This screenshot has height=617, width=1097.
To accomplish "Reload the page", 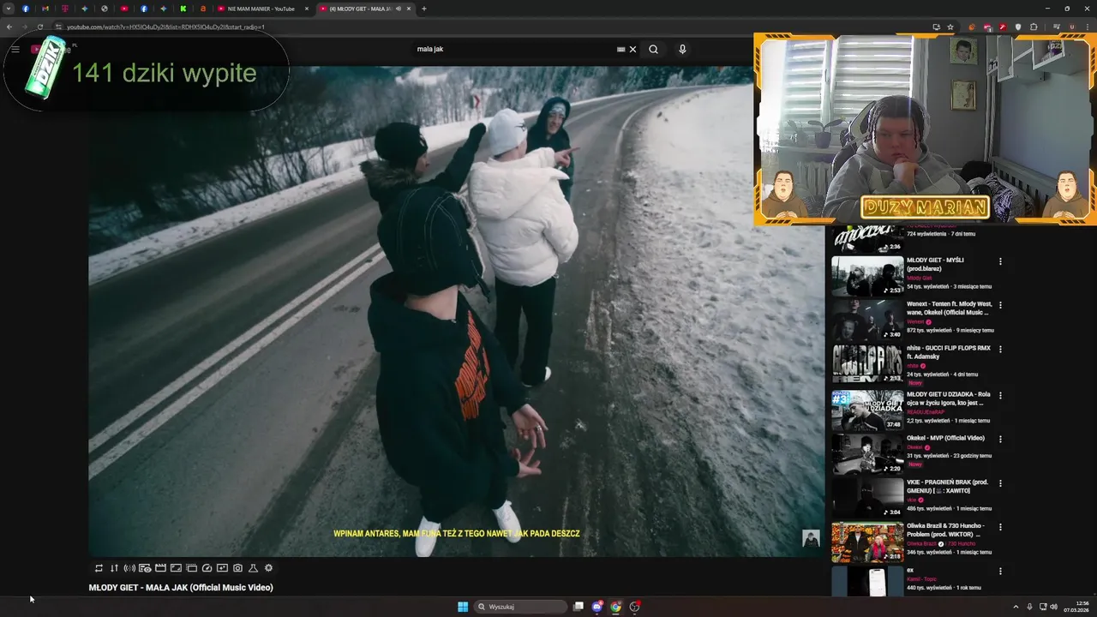I will click(39, 27).
